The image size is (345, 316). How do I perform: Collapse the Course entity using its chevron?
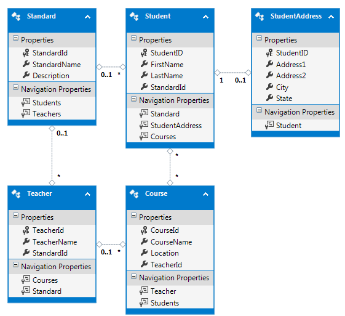click(205, 194)
